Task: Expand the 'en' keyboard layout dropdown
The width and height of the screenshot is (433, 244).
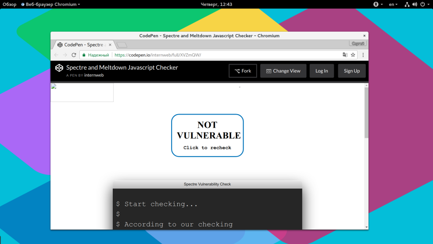Action: [x=393, y=4]
